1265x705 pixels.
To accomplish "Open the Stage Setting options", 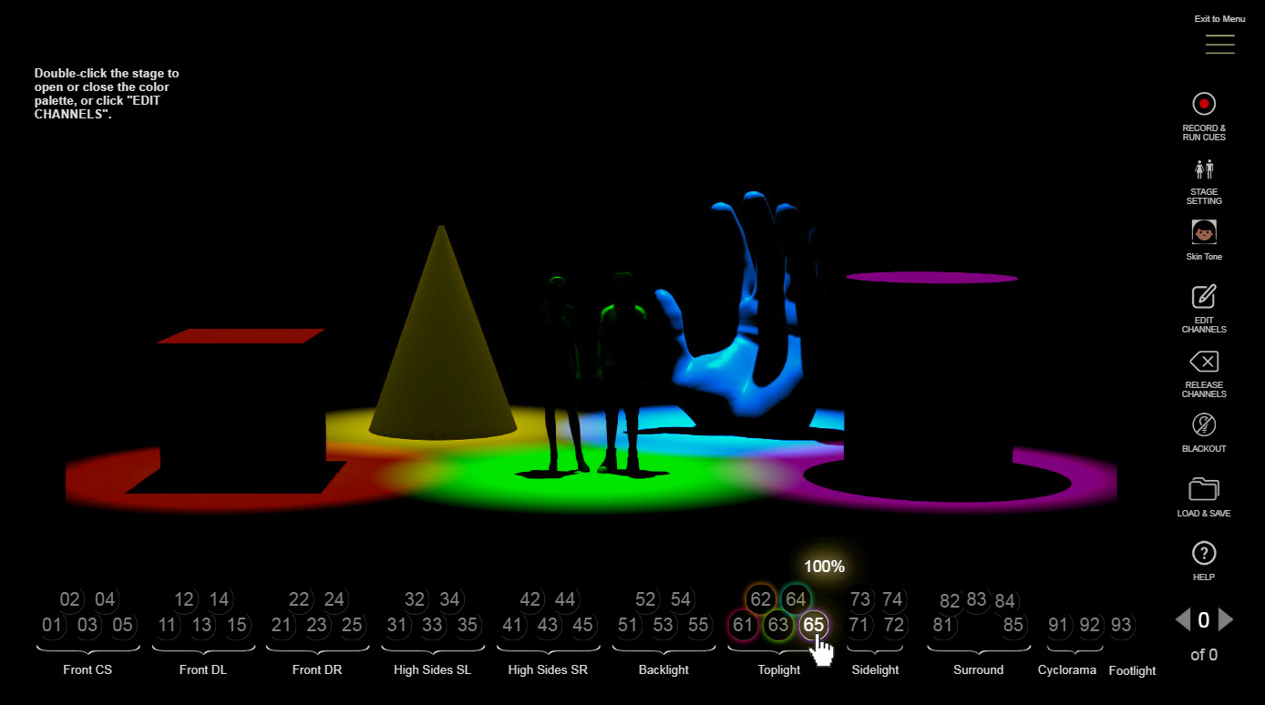I will coord(1203,169).
